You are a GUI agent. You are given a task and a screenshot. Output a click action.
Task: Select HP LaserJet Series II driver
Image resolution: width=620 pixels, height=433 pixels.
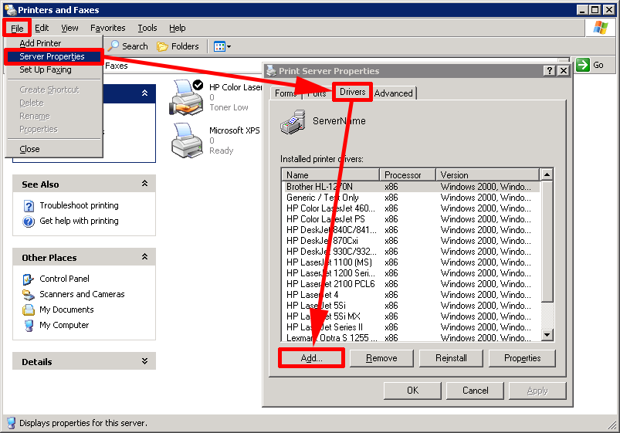click(412, 327)
